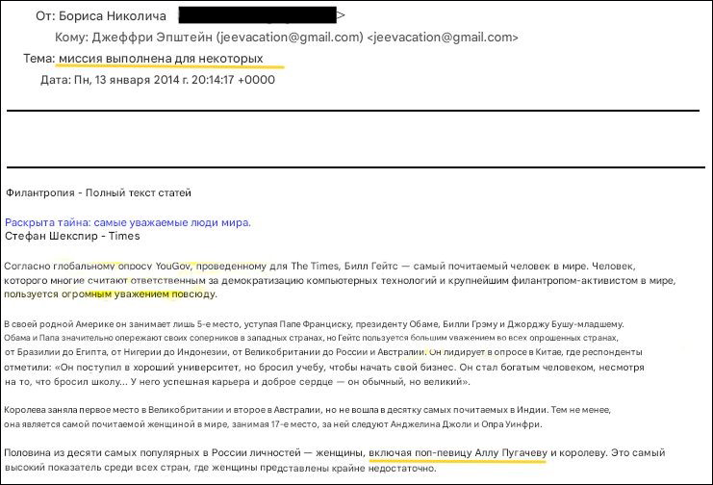
Task: Open the "Раскрыта тайна" article link
Action: 127,222
